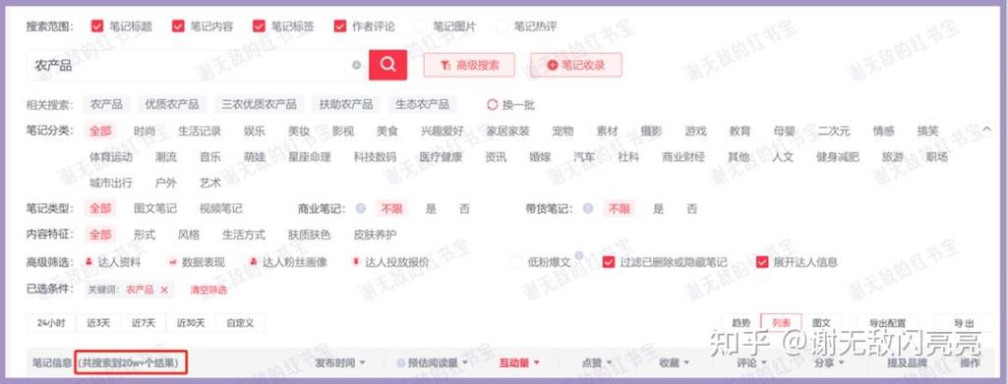The height and width of the screenshot is (384, 1008).
Task: Select 皮肤养护 content feature
Action: coord(375,235)
